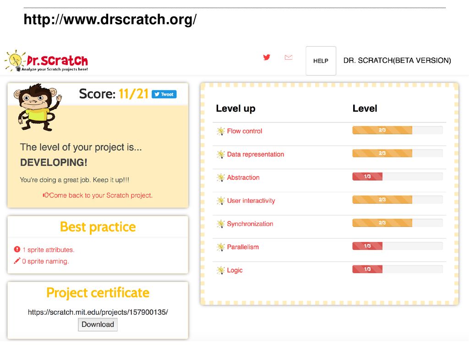Click the lightbulb icon beside User interactivity
469x352 pixels.
[221, 201]
